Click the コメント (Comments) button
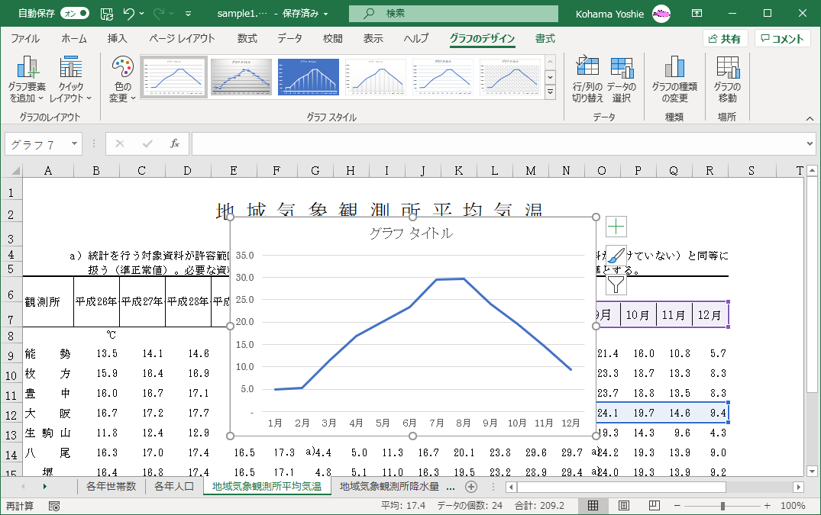 pyautogui.click(x=782, y=39)
